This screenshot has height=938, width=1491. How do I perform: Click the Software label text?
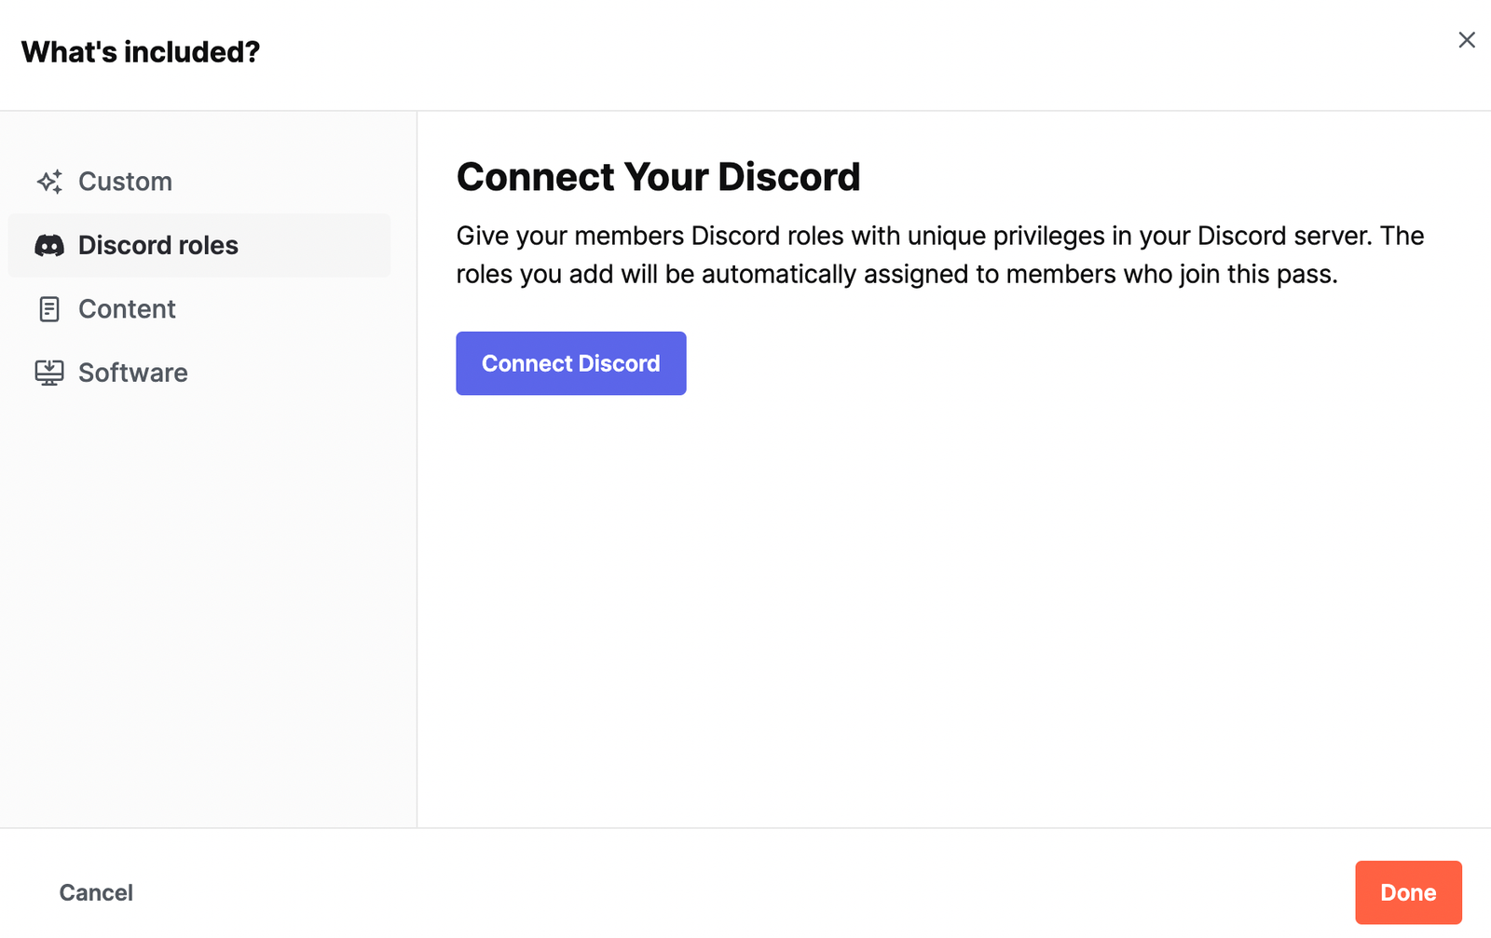(x=132, y=372)
